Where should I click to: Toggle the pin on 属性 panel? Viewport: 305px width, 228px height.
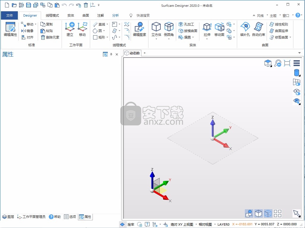(111, 54)
